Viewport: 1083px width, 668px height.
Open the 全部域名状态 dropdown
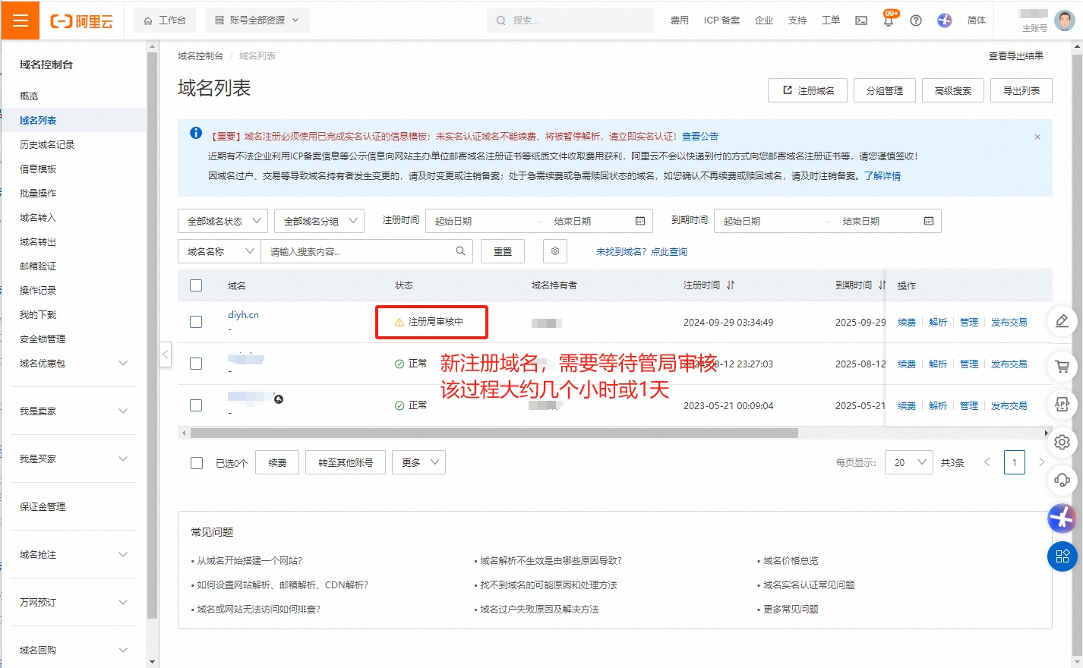tap(221, 220)
